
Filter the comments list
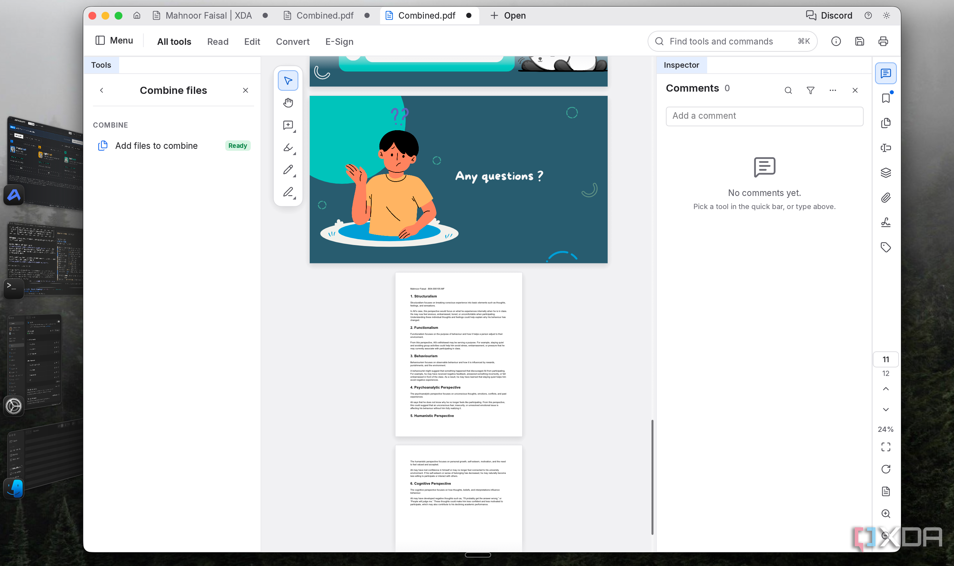(x=811, y=90)
